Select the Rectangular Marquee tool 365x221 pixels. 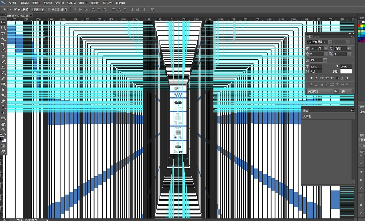[3, 28]
